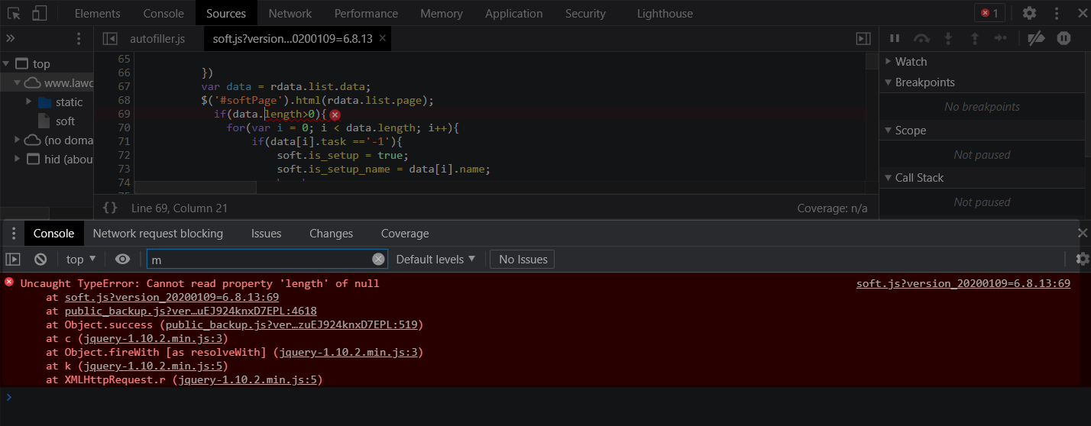Image resolution: width=1091 pixels, height=426 pixels.
Task: Toggle pause on exceptions
Action: coord(1063,38)
